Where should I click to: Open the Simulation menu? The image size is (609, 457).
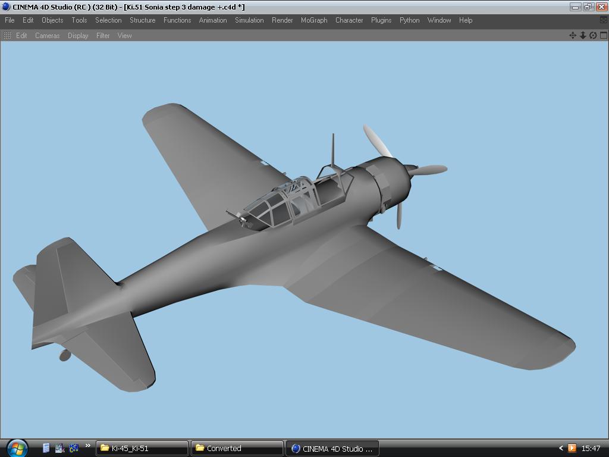click(249, 20)
